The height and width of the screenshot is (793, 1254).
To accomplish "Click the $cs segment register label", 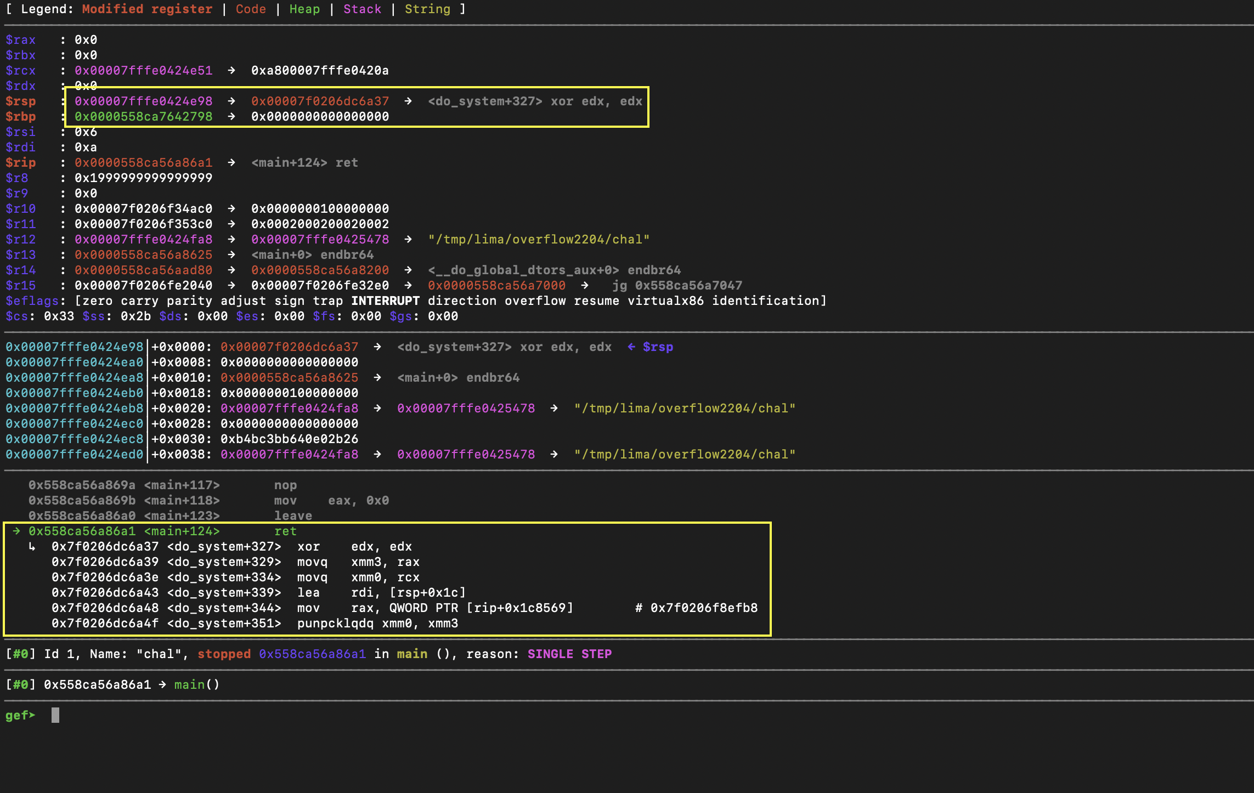I will [16, 316].
